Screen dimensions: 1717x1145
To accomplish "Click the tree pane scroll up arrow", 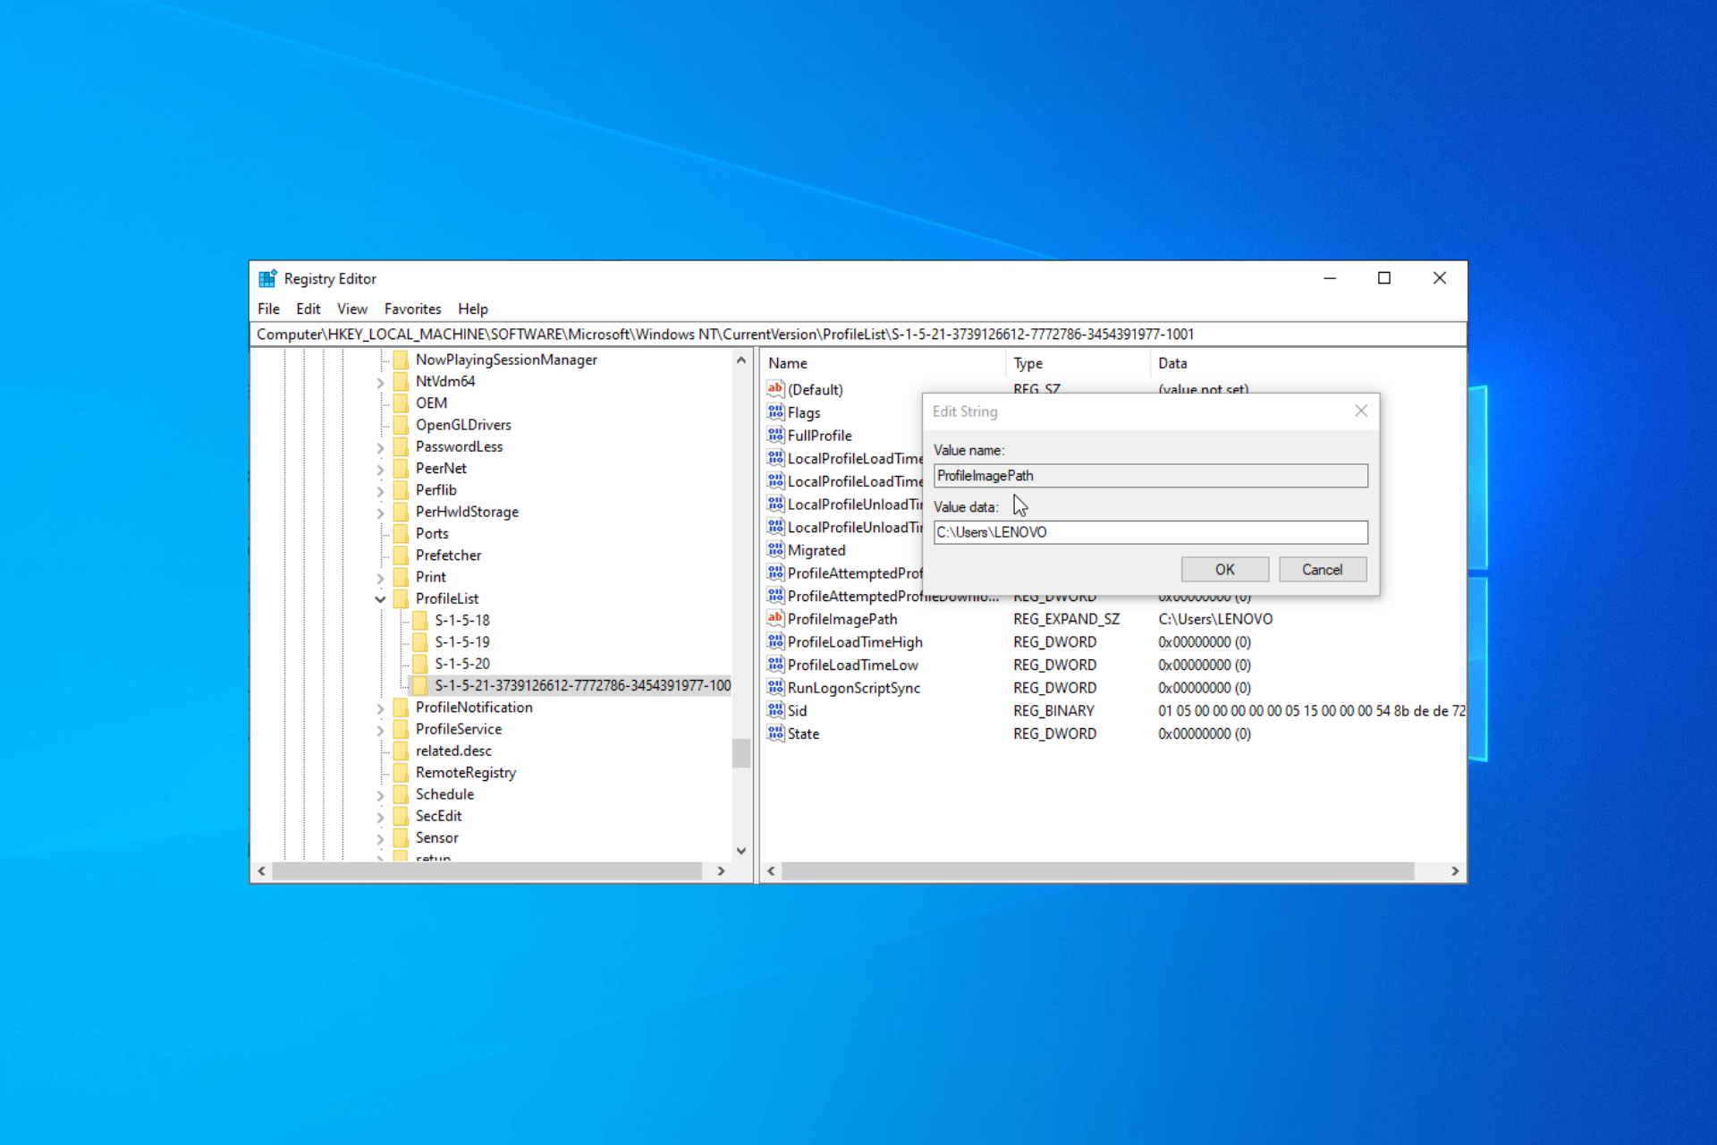I will point(740,360).
